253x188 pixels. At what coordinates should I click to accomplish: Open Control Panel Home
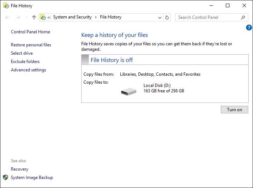tap(30, 32)
